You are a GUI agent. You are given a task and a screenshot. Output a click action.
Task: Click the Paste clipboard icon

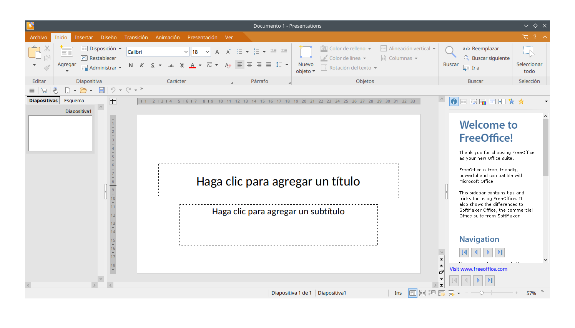[34, 52]
